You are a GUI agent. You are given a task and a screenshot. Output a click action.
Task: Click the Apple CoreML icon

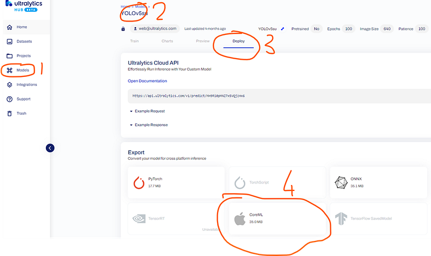click(x=240, y=219)
